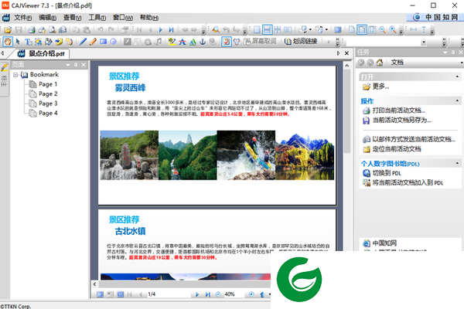Click the vertical scrollbar of document

click(347, 112)
